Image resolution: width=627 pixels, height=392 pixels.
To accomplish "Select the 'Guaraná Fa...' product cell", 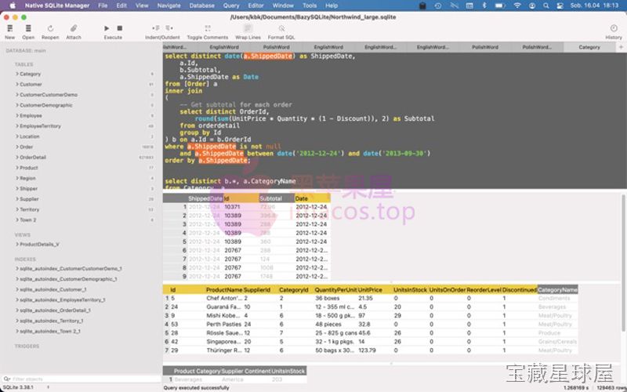I will pyautogui.click(x=223, y=307).
